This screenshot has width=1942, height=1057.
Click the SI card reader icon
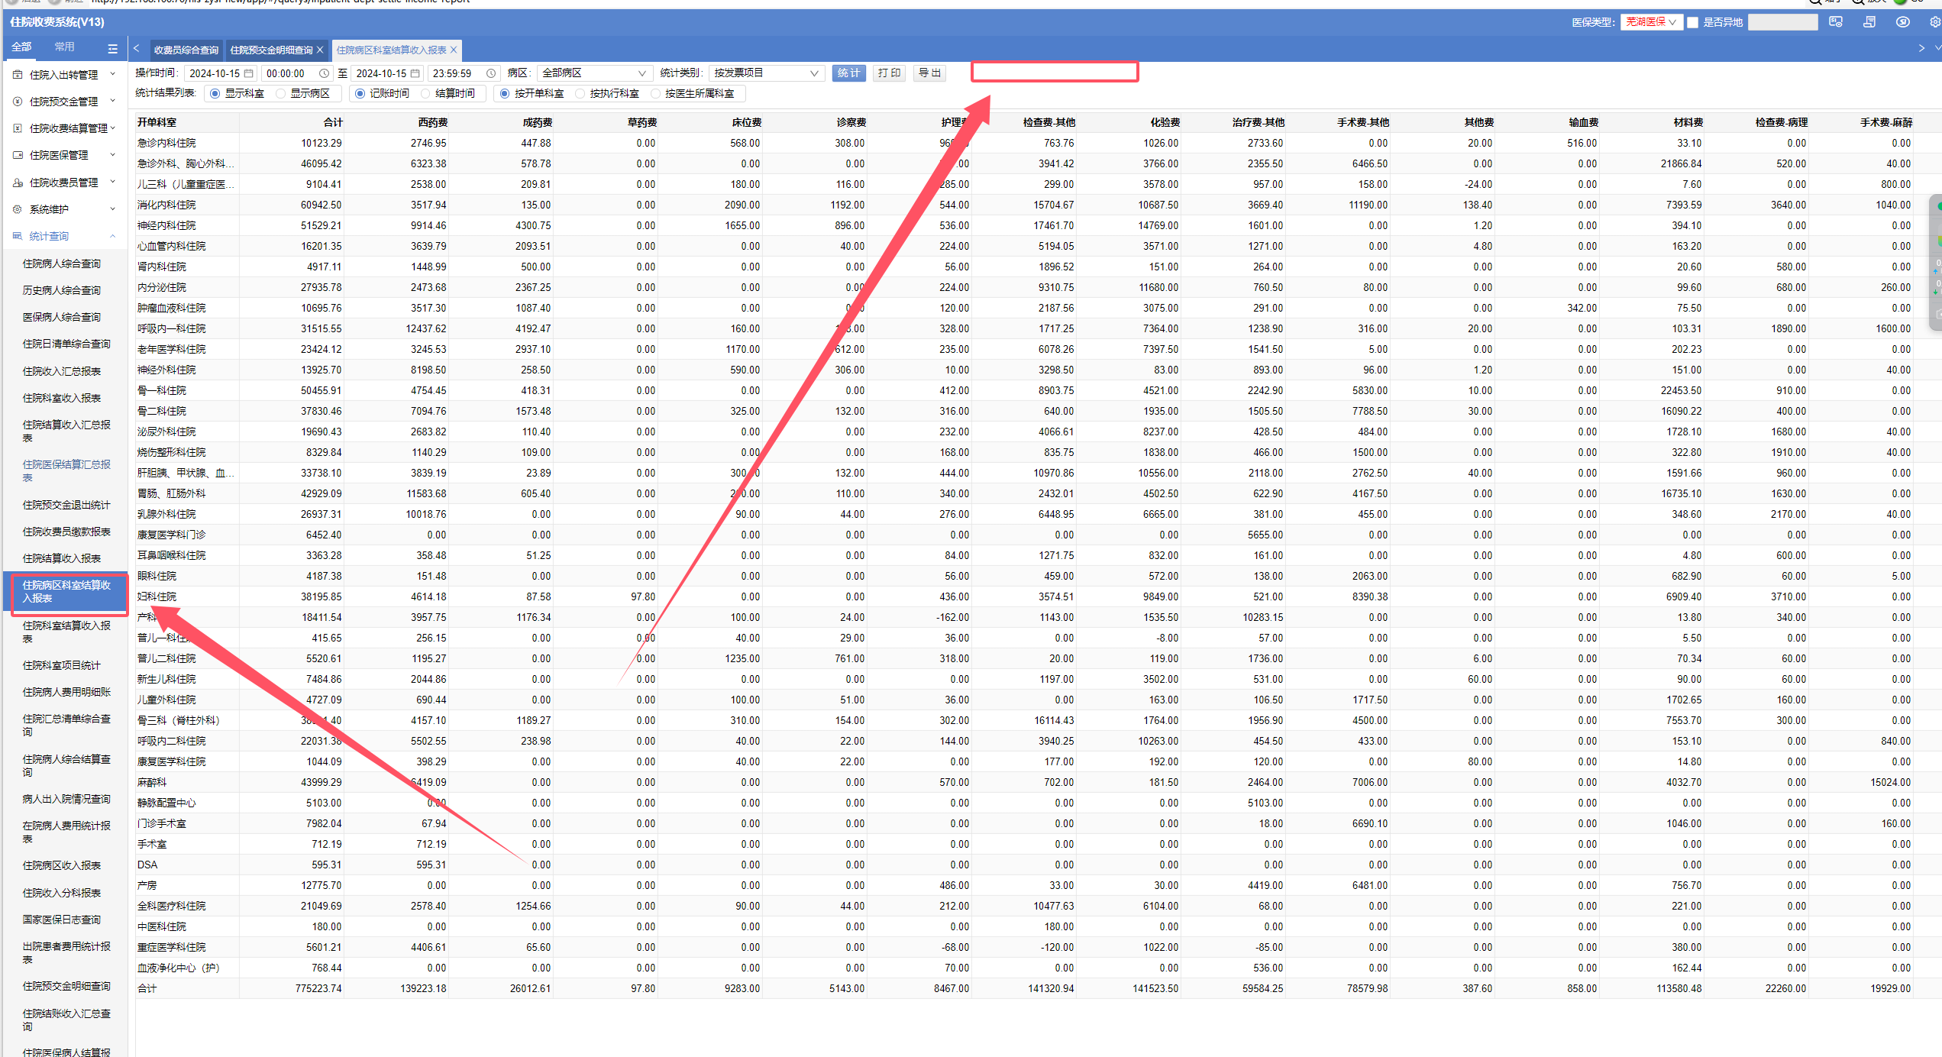pos(1836,22)
